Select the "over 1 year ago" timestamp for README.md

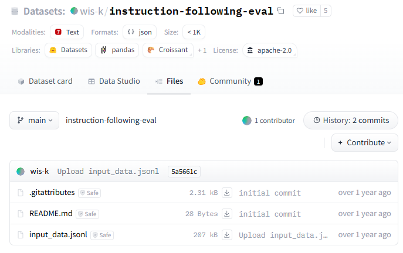click(364, 214)
